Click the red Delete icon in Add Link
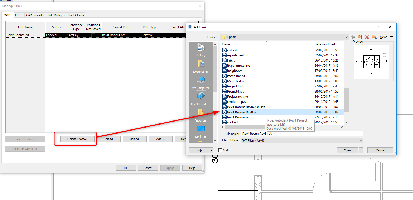The height and width of the screenshot is (200, 413). [x=367, y=37]
